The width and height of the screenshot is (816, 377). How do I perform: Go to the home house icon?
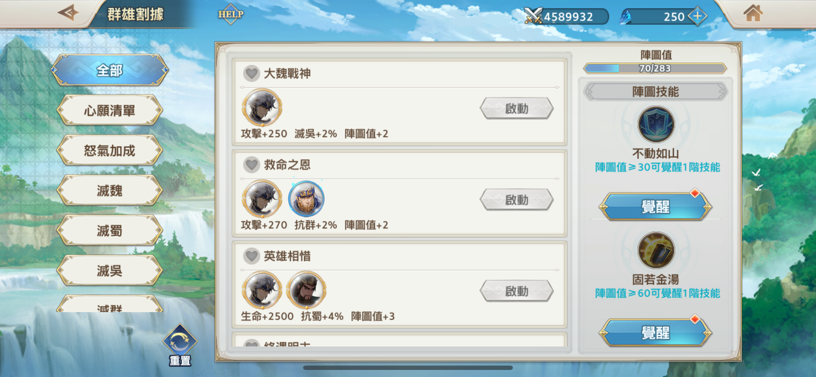click(753, 13)
